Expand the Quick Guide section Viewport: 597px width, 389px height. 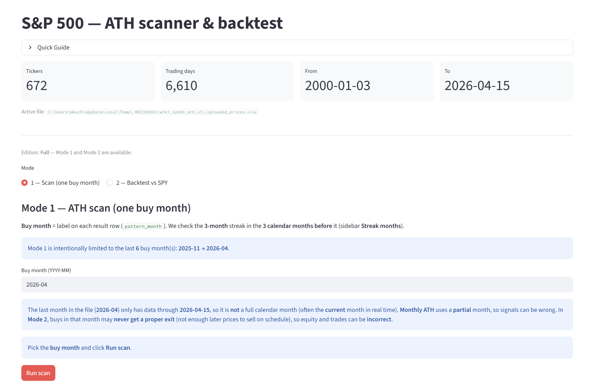point(53,47)
